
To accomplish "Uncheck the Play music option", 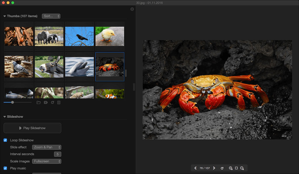I will point(5,168).
